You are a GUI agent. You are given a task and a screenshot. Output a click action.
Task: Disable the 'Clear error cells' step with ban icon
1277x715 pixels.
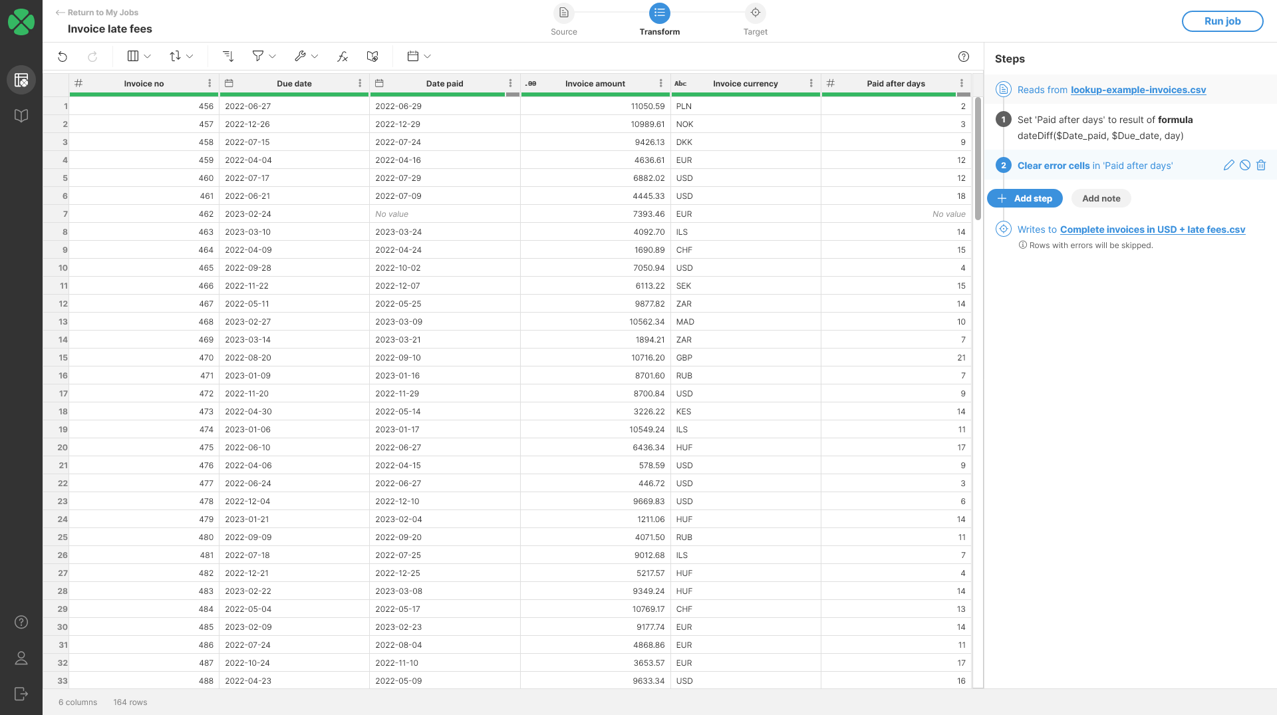coord(1244,165)
